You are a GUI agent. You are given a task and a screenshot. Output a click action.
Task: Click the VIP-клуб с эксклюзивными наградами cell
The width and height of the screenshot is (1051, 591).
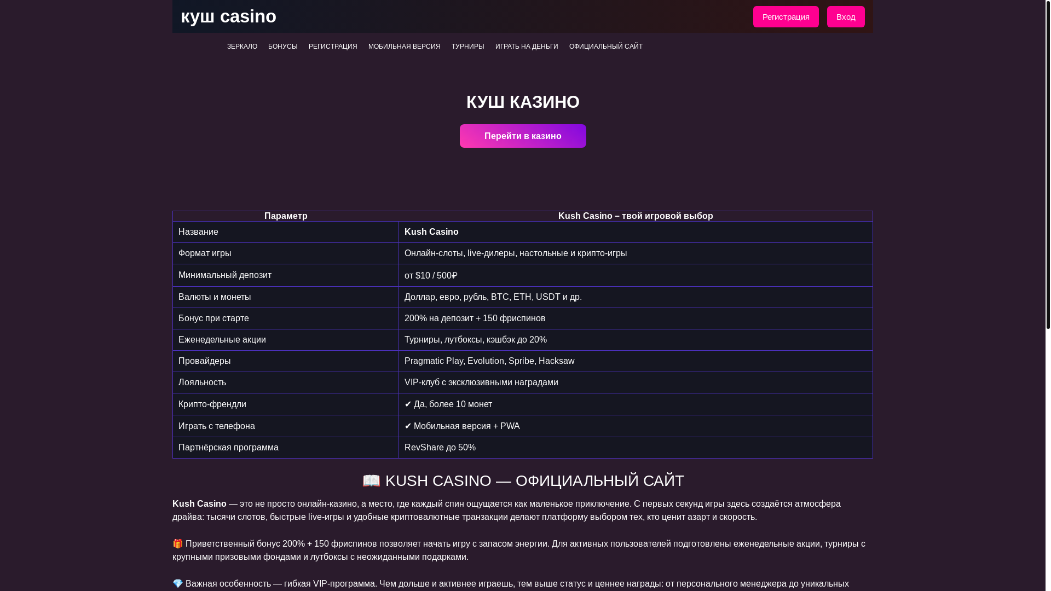coord(636,383)
